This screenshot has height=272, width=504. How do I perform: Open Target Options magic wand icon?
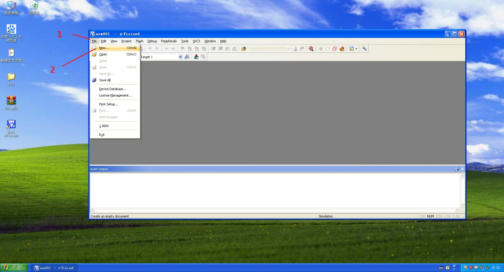click(187, 57)
